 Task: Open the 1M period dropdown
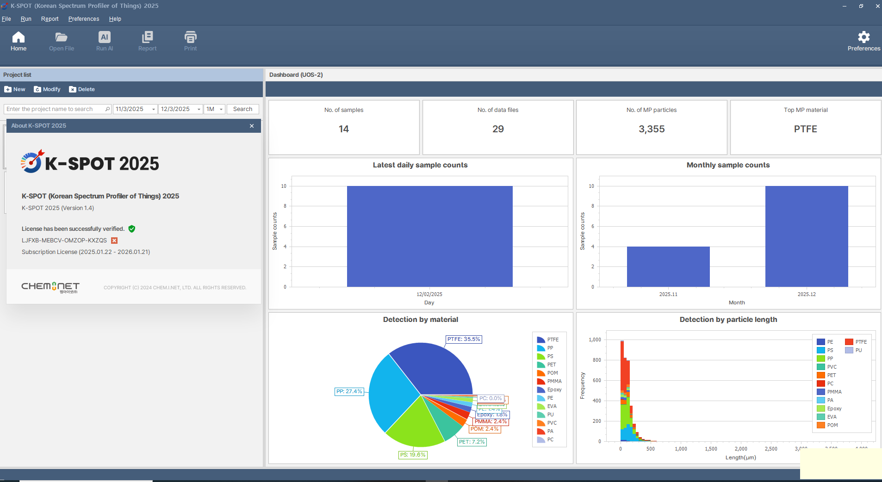[x=221, y=109]
